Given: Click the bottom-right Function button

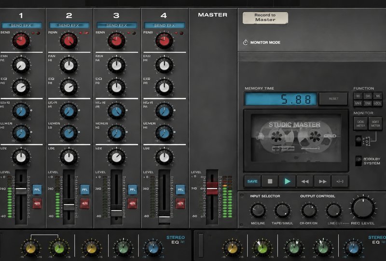Looking at the screenshot, I should [377, 103].
